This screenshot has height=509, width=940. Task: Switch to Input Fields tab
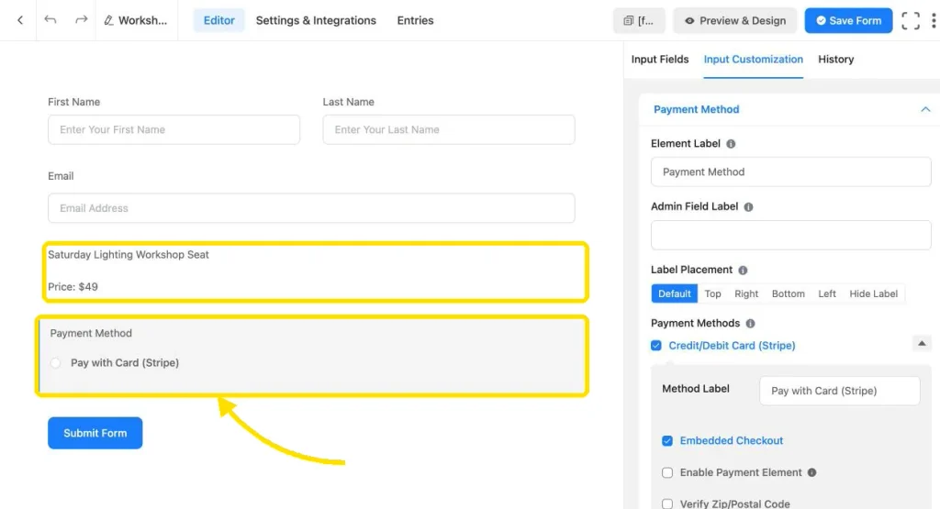coord(659,60)
